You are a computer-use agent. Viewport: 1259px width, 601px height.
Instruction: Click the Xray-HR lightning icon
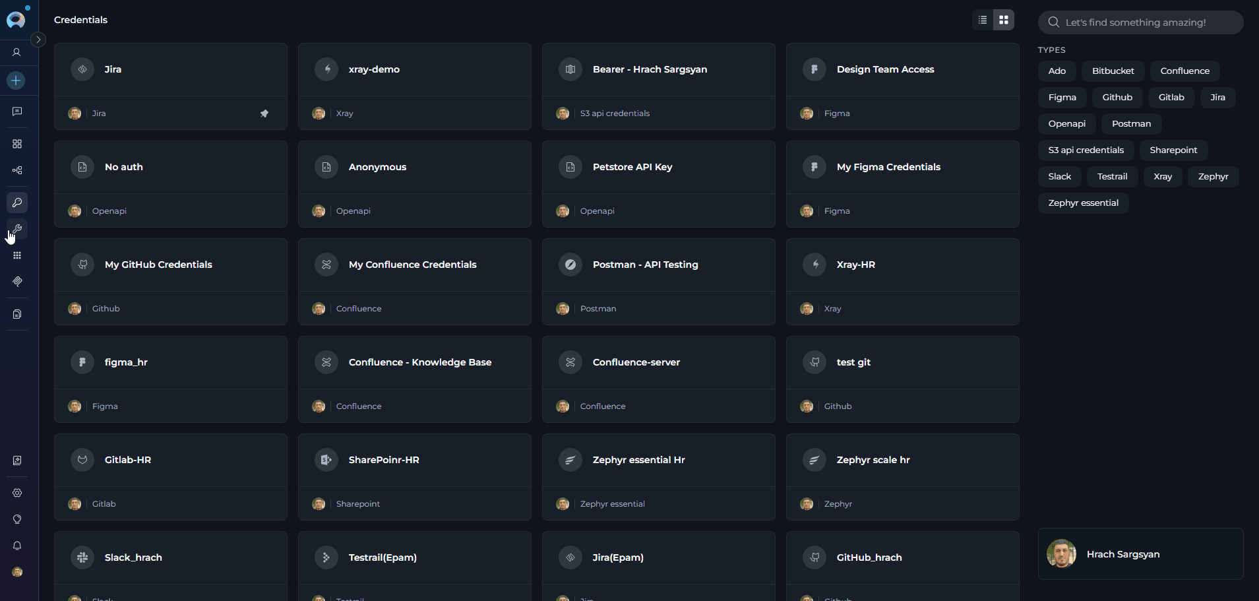pos(814,265)
